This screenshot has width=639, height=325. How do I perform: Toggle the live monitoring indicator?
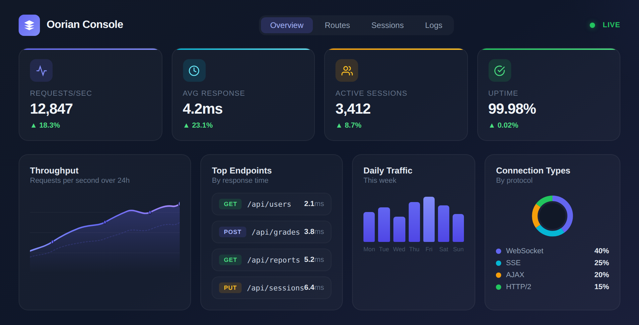pyautogui.click(x=592, y=25)
